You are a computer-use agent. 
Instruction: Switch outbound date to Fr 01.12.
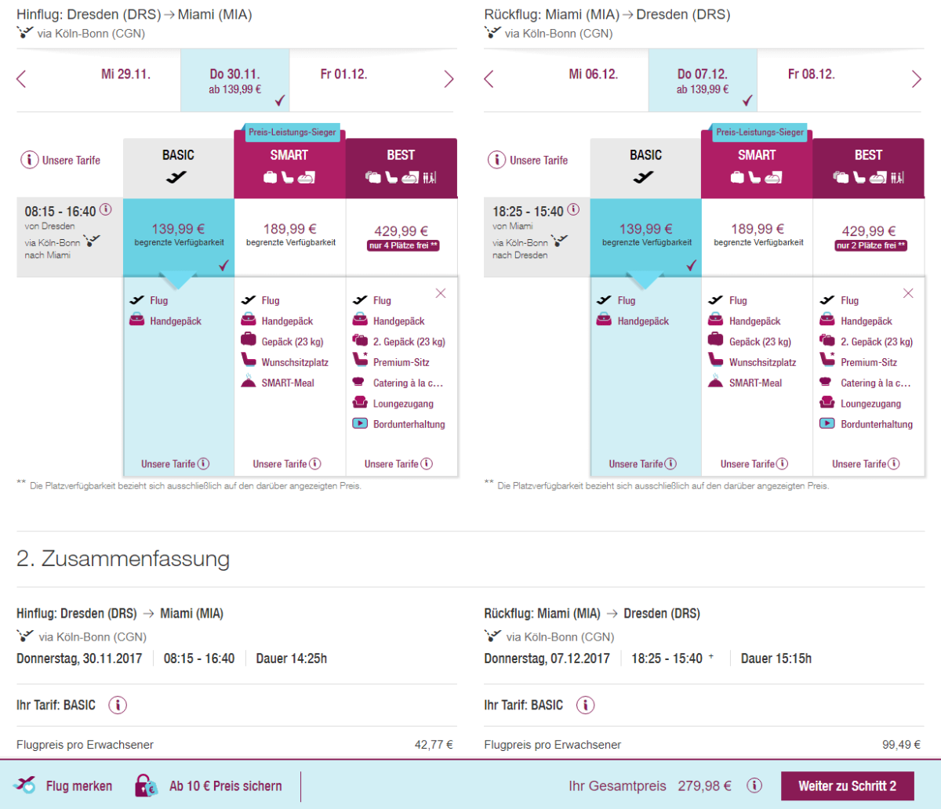click(343, 75)
